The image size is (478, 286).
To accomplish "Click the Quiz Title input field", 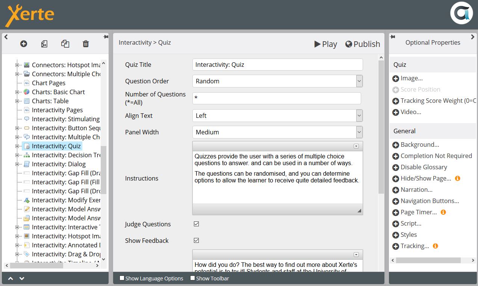I will (x=277, y=65).
